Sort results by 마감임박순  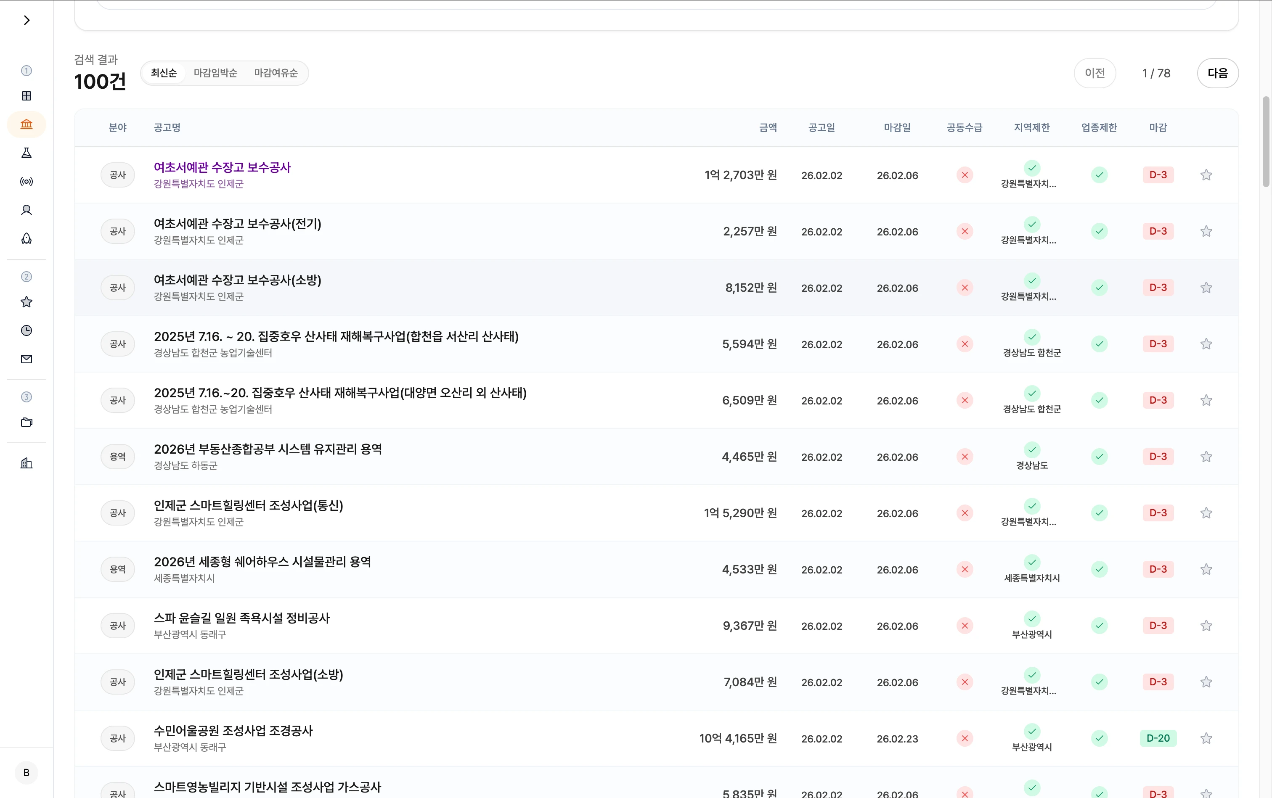pos(215,73)
